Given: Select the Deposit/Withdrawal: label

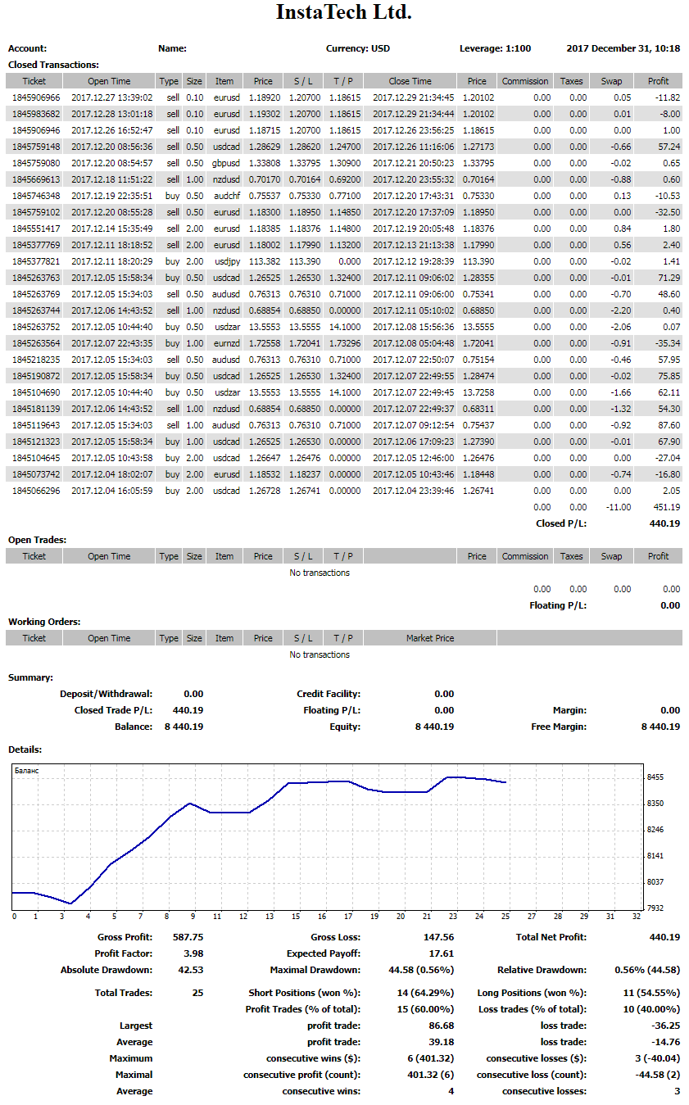Looking at the screenshot, I should [107, 694].
